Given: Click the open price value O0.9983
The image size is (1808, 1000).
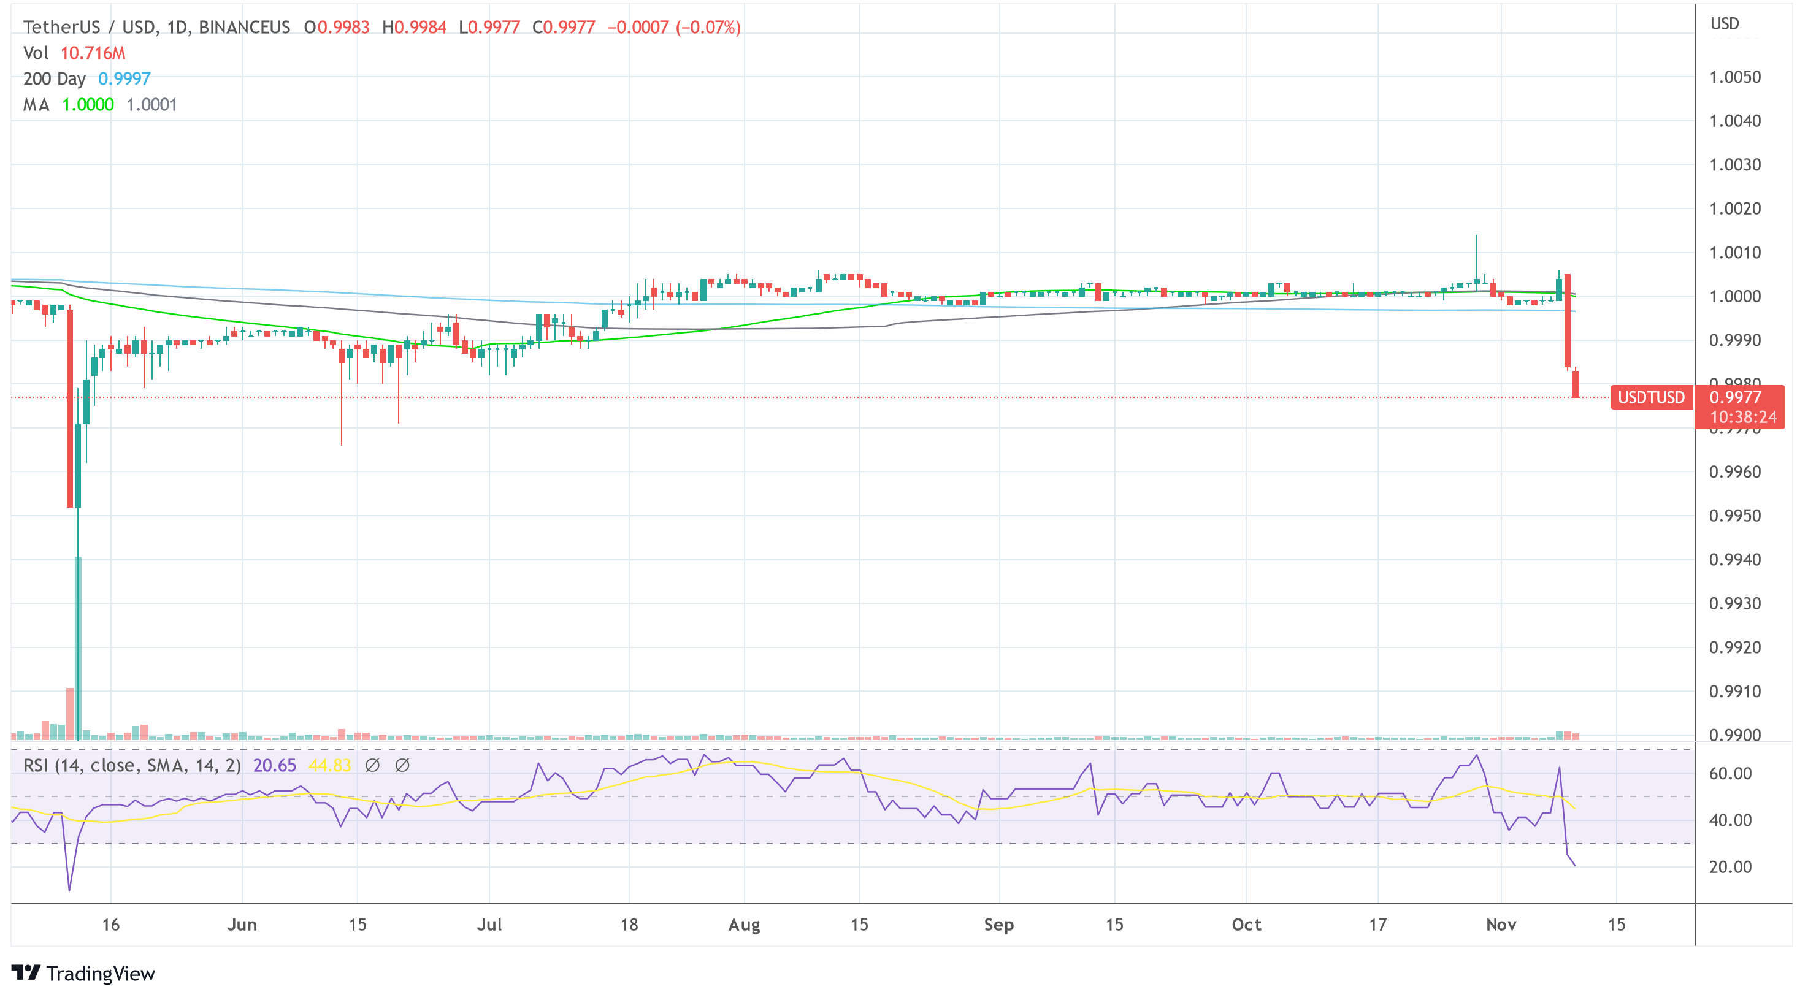Looking at the screenshot, I should tap(337, 28).
